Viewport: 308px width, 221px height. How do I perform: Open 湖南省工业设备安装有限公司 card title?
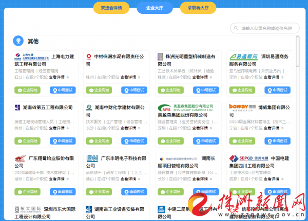click(115, 213)
